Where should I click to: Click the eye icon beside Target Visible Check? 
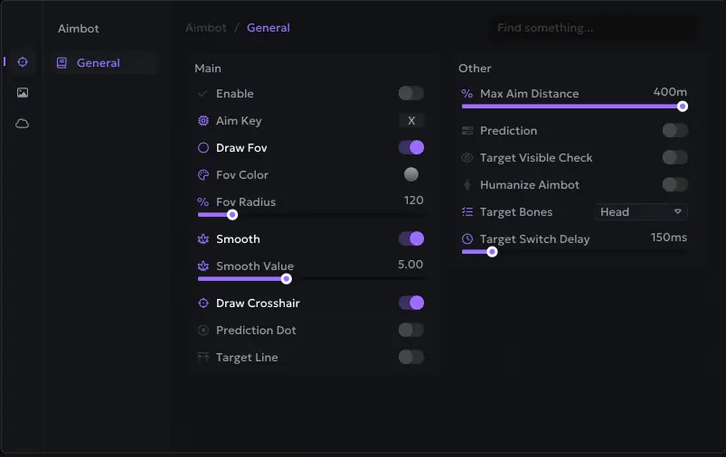pyautogui.click(x=467, y=158)
